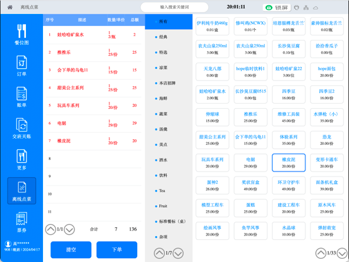Add 天龙八部 product card
349x262 pixels.
(x=212, y=72)
